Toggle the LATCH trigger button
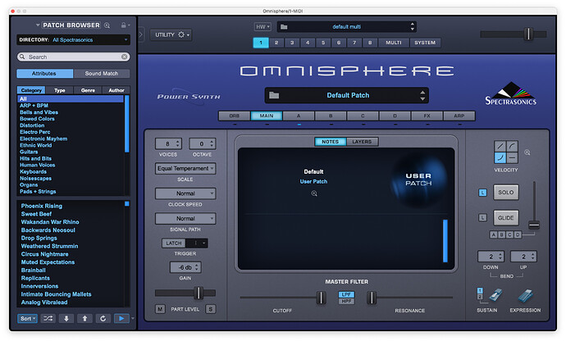Image resolution: width=566 pixels, height=341 pixels. 174,243
